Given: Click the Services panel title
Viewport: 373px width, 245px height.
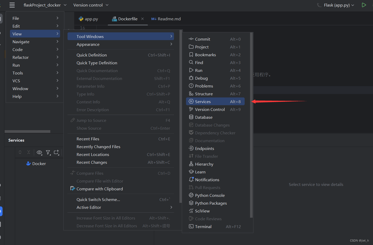Looking at the screenshot, I should [x=16, y=140].
